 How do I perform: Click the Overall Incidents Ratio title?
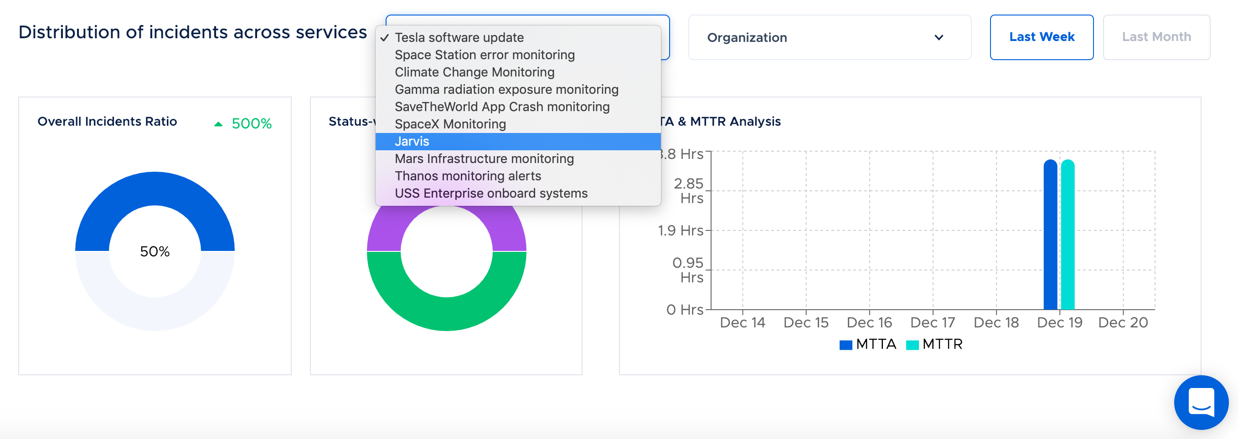click(x=107, y=122)
